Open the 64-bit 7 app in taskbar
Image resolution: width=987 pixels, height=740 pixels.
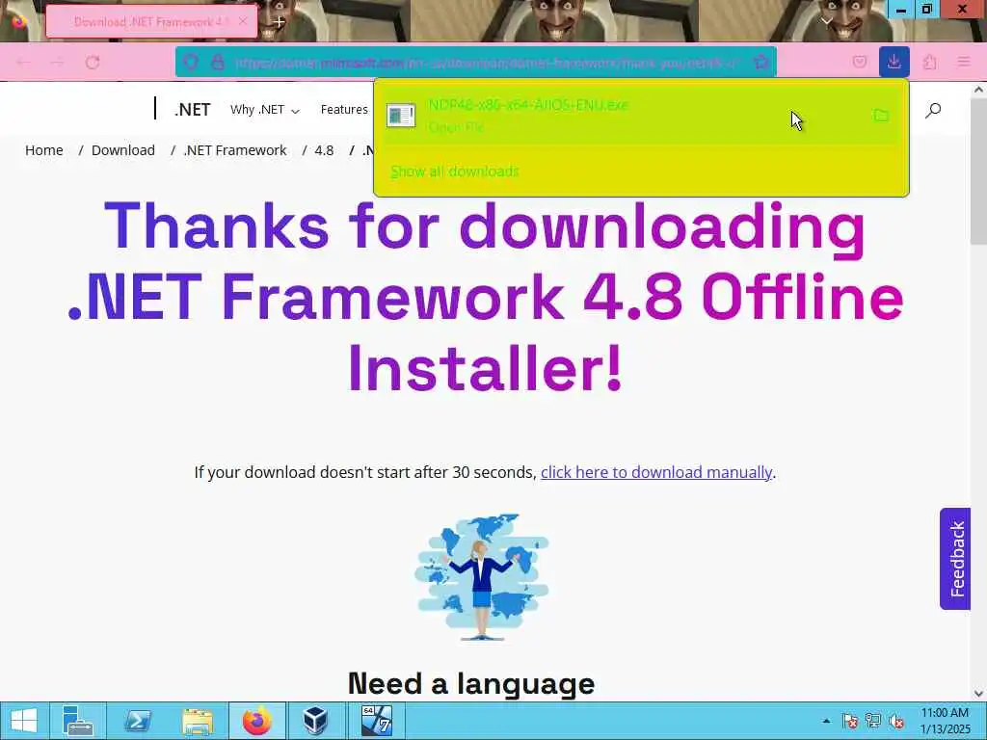[x=376, y=721]
